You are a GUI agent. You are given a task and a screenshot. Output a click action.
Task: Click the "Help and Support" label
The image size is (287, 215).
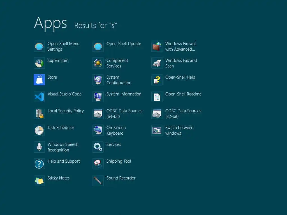pos(64,161)
